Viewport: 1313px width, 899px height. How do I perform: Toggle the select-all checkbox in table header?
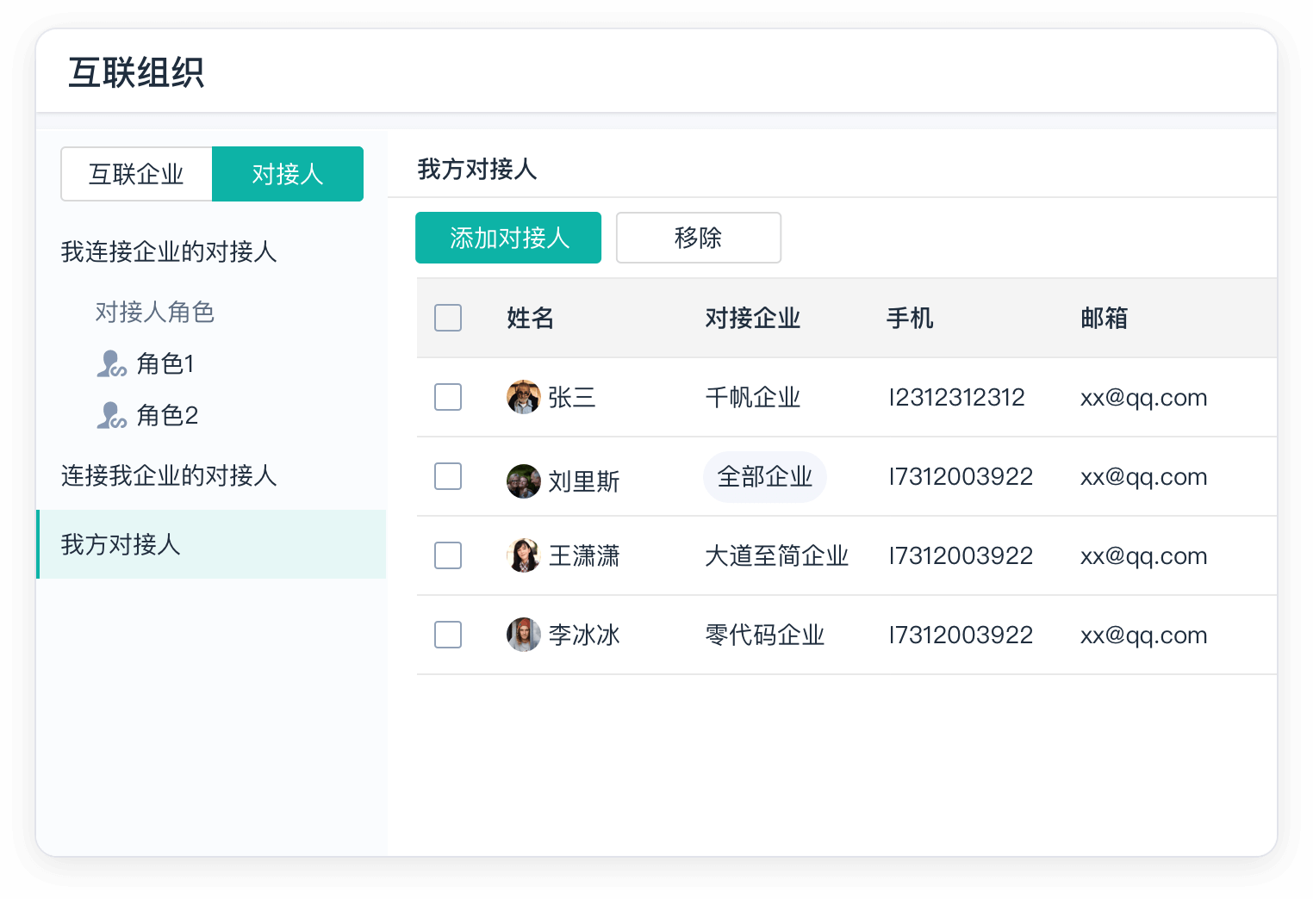coord(448,318)
